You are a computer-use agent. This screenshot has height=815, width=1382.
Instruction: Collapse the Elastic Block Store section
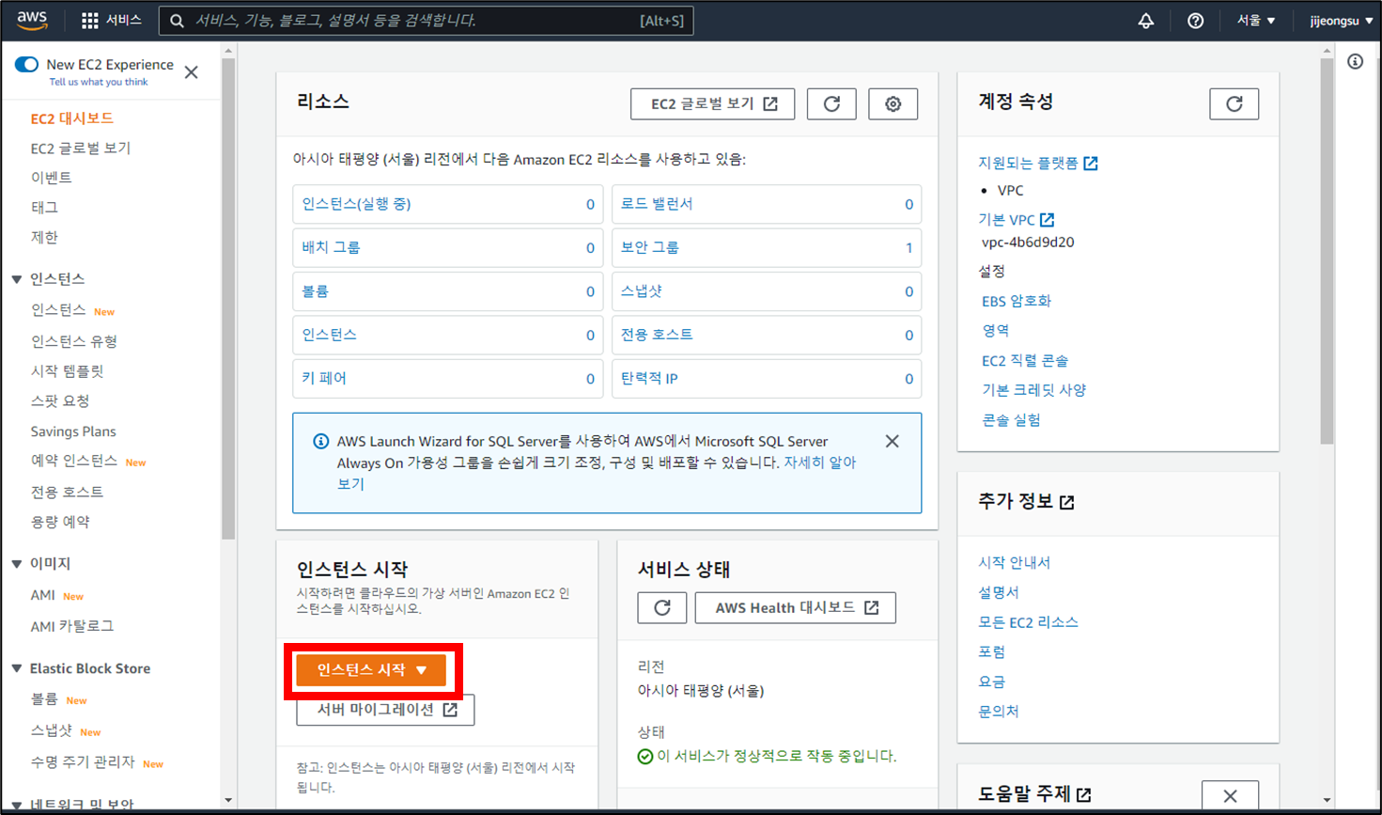17,668
